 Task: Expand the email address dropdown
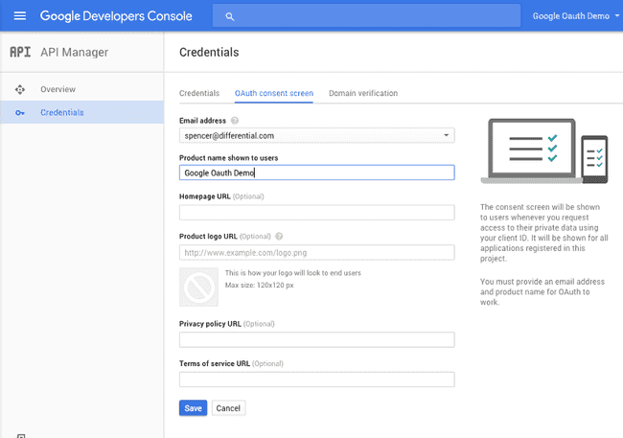[447, 135]
